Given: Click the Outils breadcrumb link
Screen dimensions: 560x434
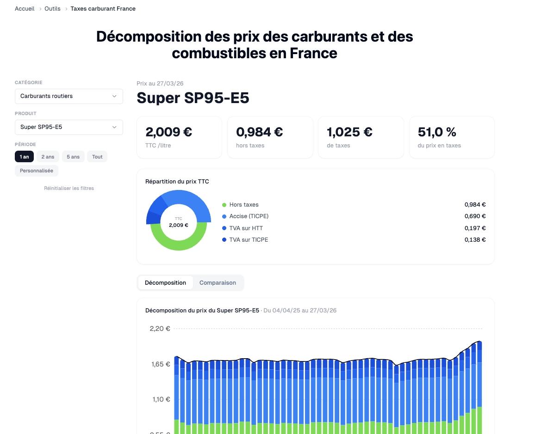Looking at the screenshot, I should [x=52, y=8].
